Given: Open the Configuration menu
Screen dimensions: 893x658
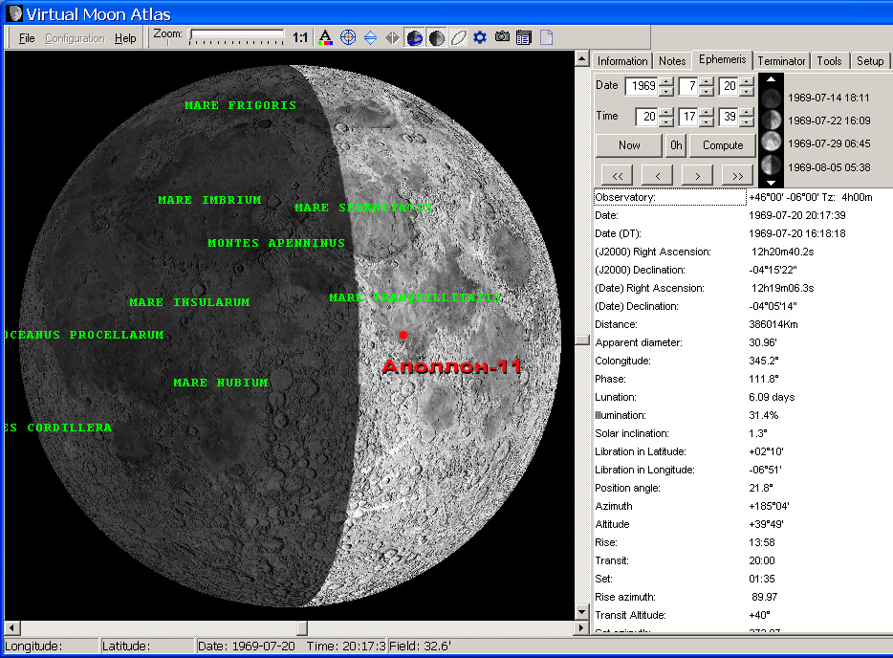Looking at the screenshot, I should coord(75,38).
